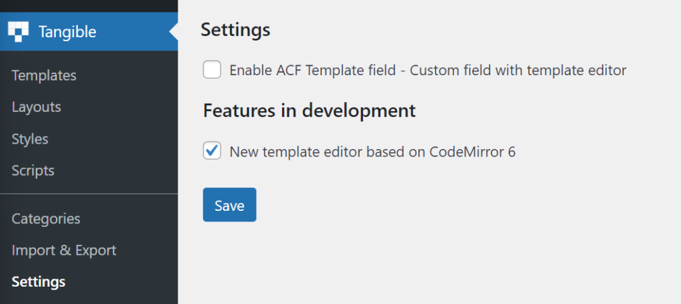Save the settings with the Save button
The image size is (681, 304).
(229, 204)
